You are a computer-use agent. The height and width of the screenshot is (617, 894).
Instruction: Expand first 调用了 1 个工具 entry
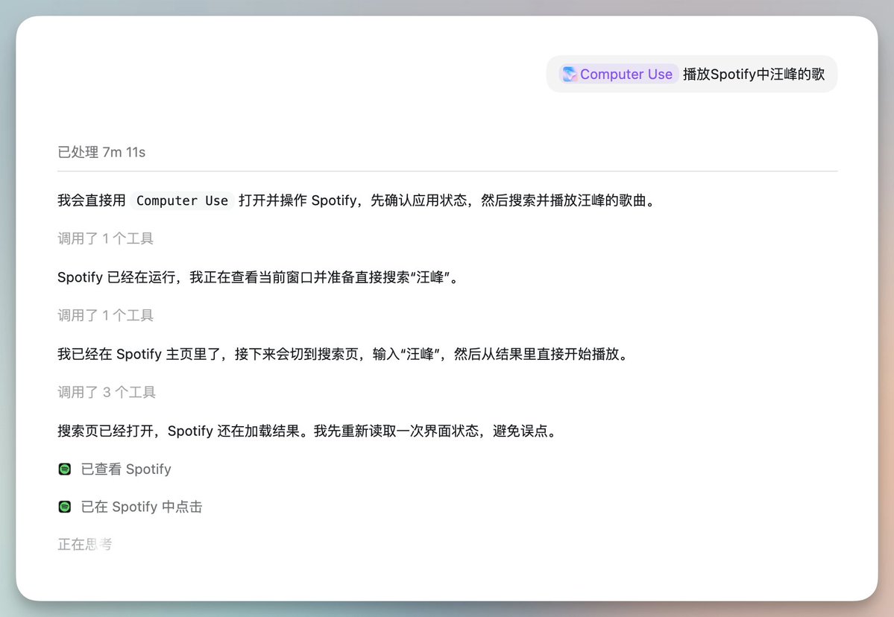pos(105,238)
